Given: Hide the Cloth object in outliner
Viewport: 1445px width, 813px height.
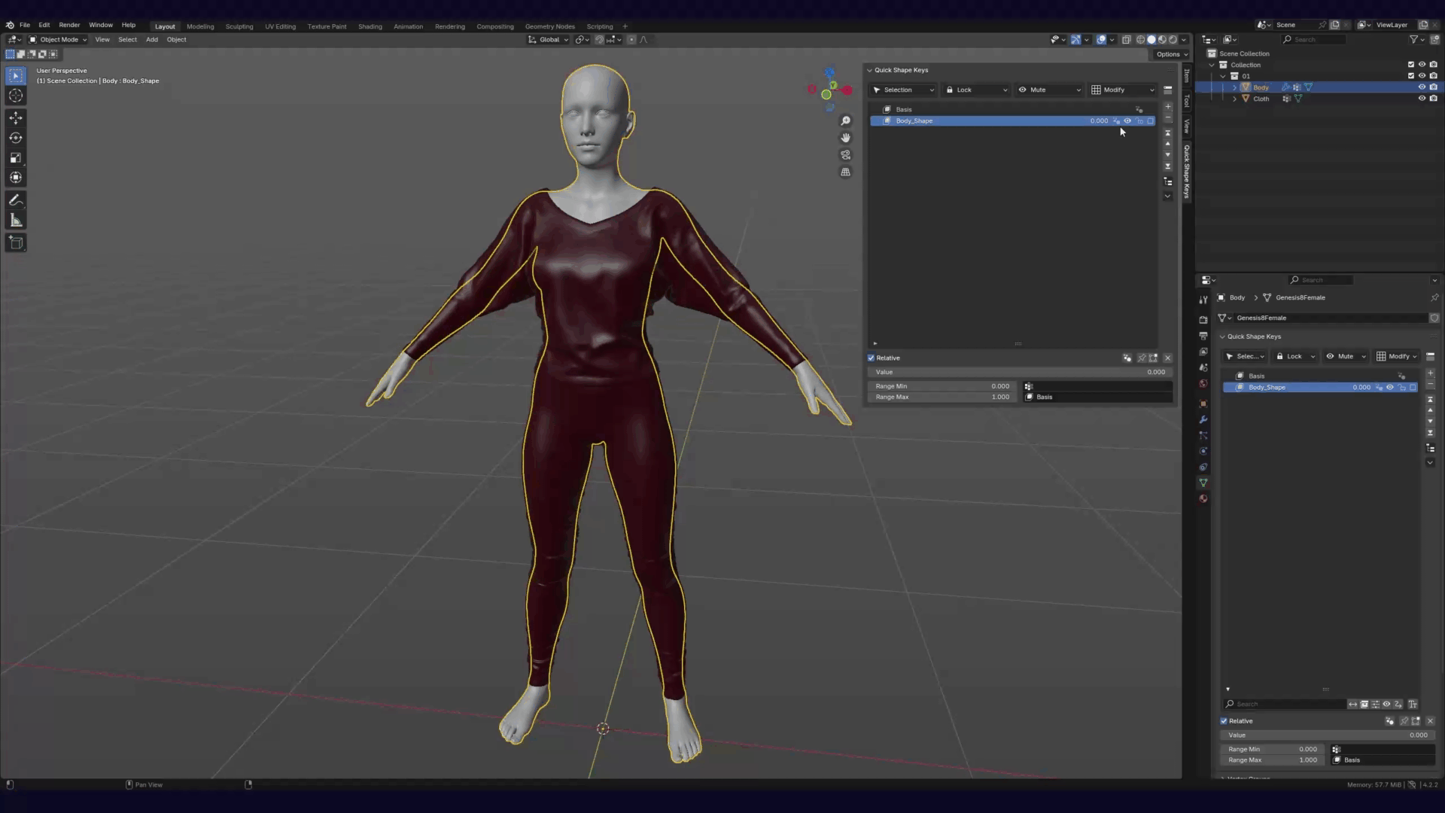Looking at the screenshot, I should coord(1422,99).
